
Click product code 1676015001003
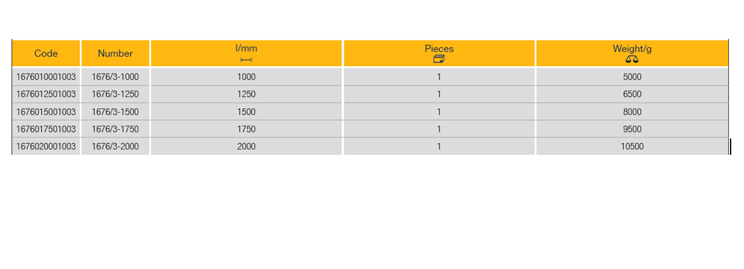tap(47, 112)
